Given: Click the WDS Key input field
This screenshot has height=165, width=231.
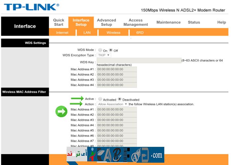Looking at the screenshot, I should pyautogui.click(x=139, y=61).
